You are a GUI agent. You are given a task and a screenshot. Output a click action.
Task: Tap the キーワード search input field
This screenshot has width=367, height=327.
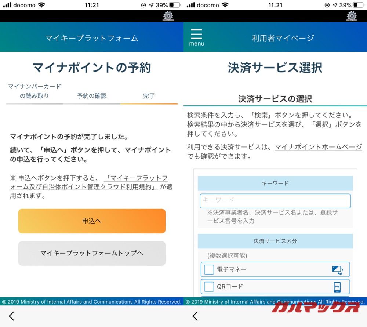[x=275, y=200]
